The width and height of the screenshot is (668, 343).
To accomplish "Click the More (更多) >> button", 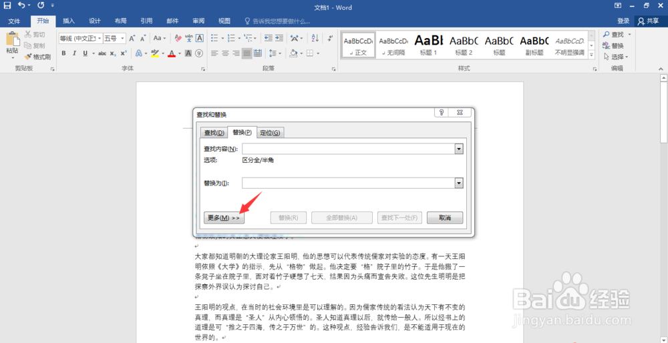I will (224, 218).
